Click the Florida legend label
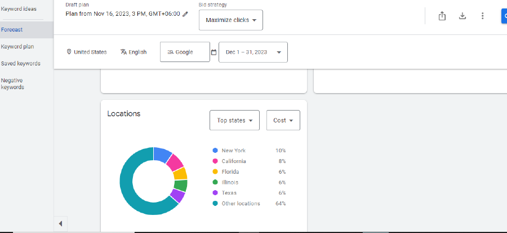Image resolution: width=507 pixels, height=233 pixels. [x=230, y=172]
